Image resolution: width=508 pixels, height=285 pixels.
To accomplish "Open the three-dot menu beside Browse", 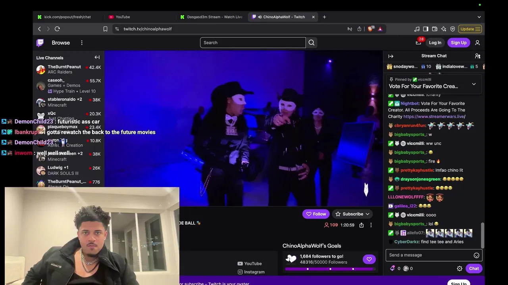I will click(x=82, y=43).
